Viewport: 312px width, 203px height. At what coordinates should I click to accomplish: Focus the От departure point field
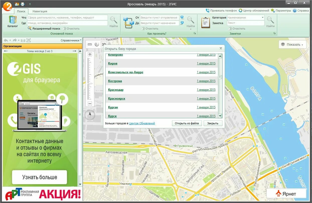160,18
